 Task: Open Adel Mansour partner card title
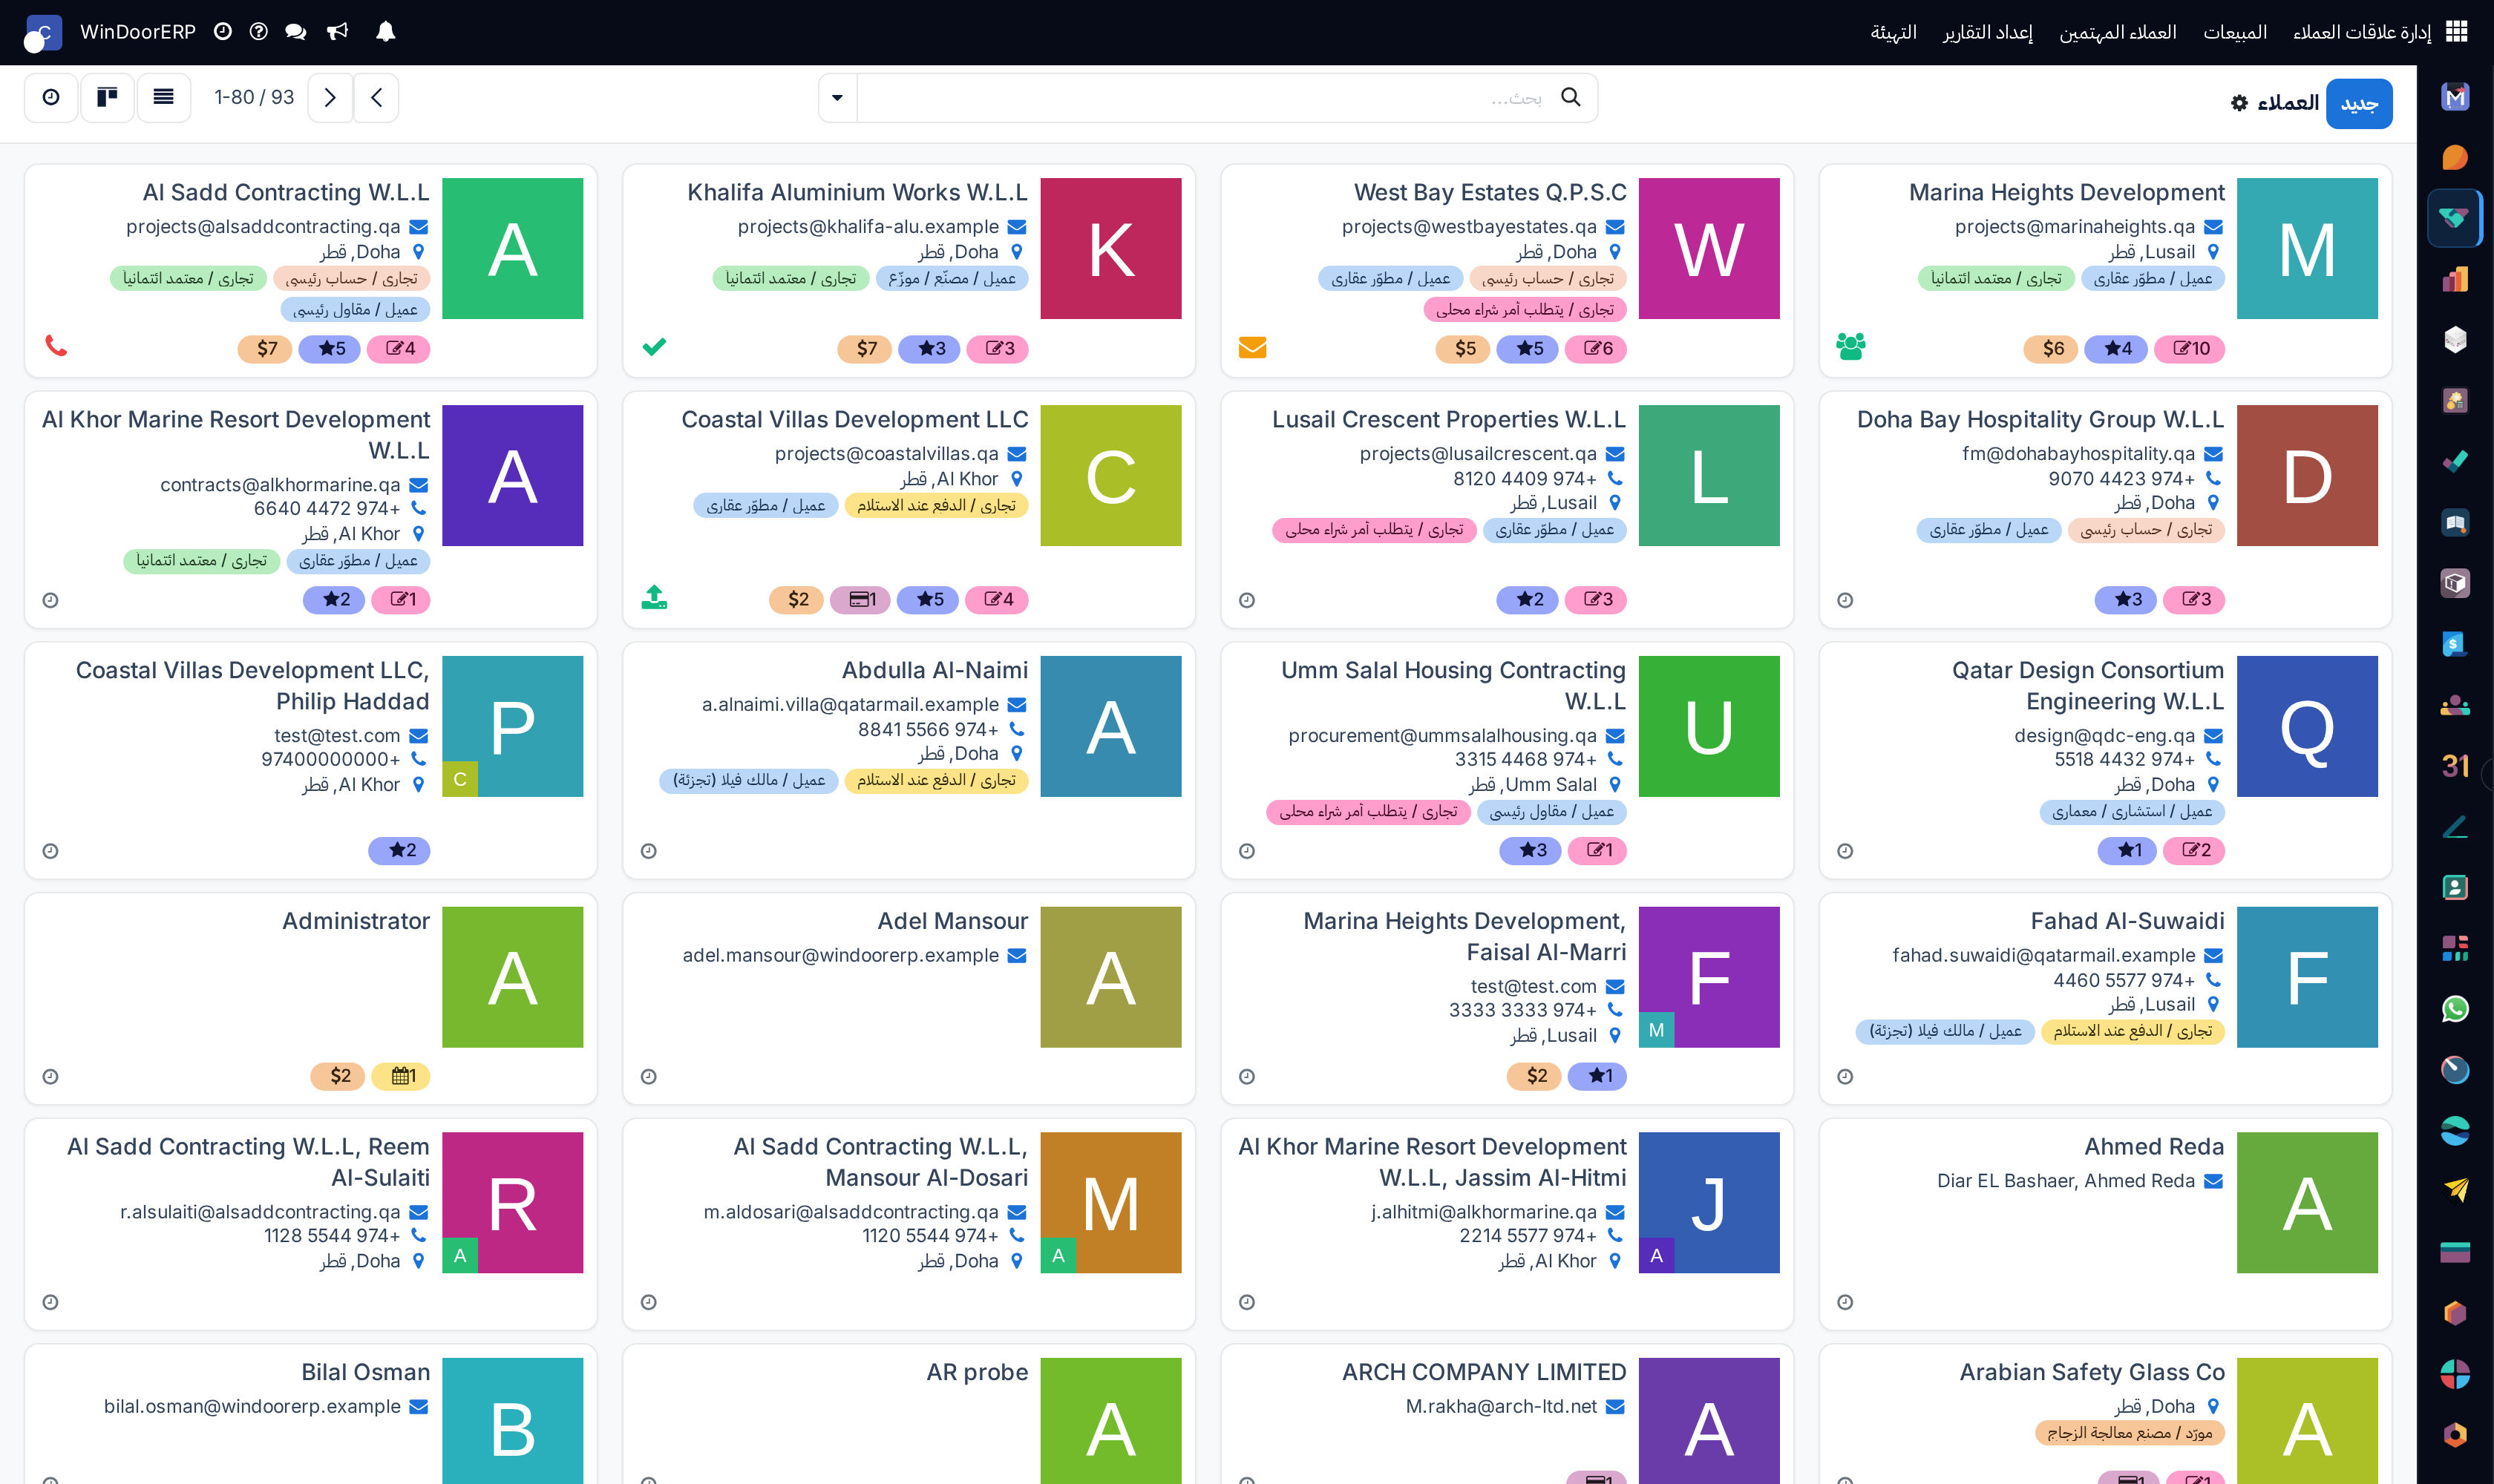point(952,921)
